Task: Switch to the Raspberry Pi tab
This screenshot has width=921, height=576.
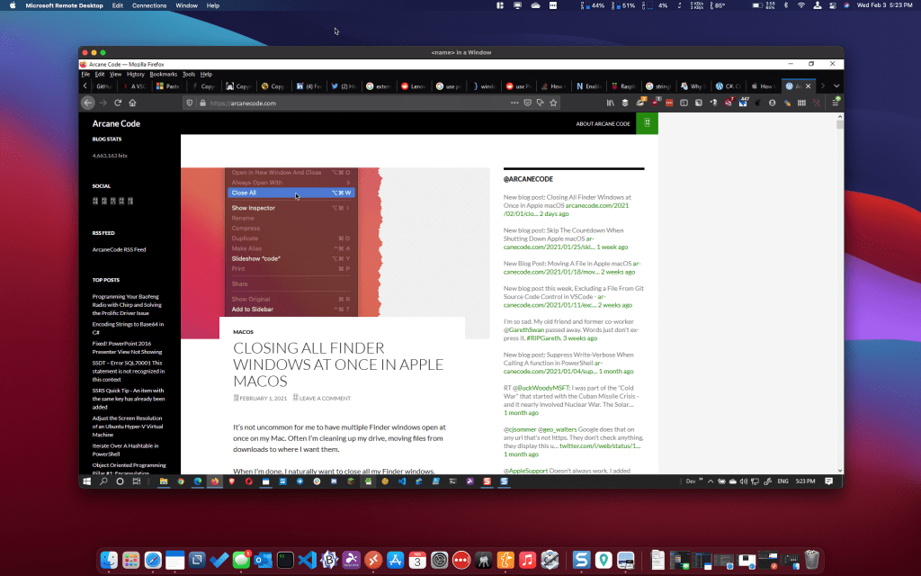Action: pos(621,86)
